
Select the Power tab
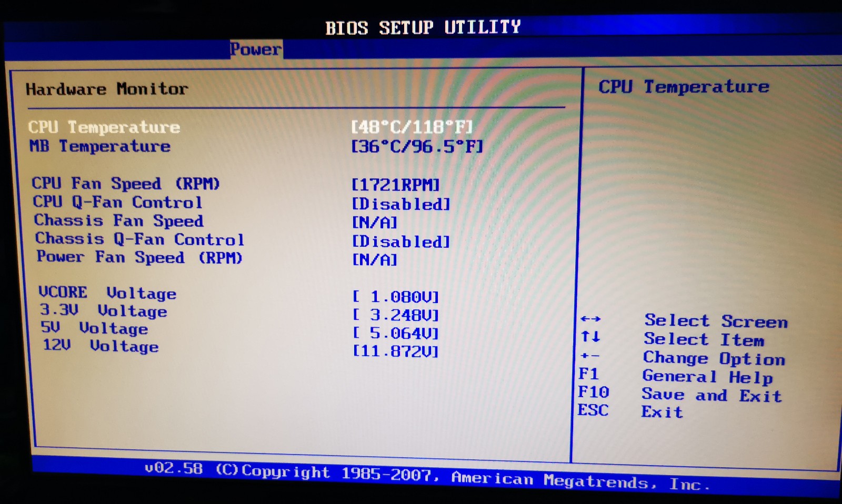pyautogui.click(x=255, y=49)
